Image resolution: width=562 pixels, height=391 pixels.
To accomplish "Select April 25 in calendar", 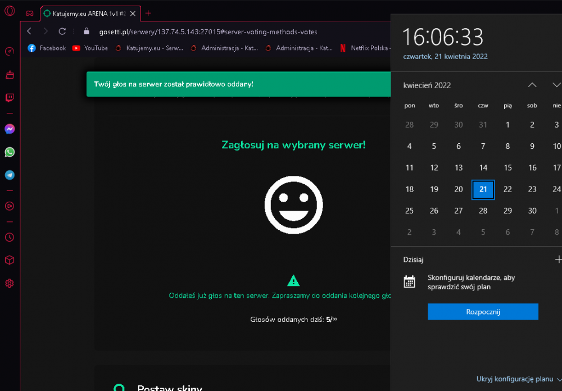I will pos(409,211).
